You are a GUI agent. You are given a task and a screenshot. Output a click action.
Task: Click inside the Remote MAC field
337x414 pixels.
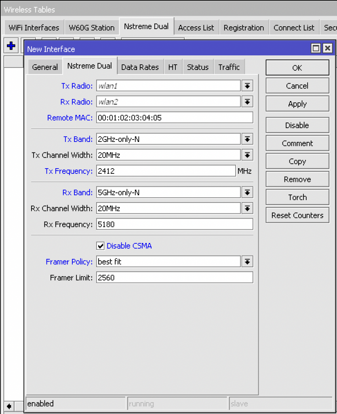pos(174,118)
